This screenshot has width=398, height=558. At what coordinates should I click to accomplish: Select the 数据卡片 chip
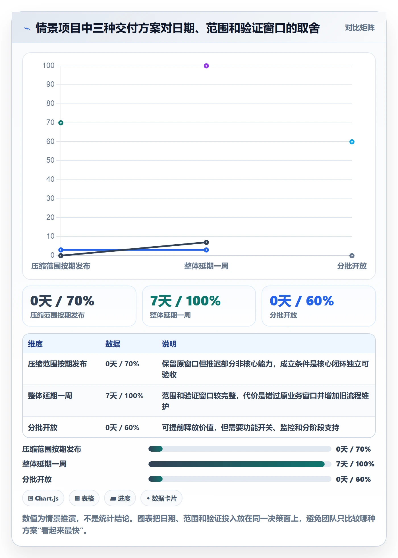(161, 498)
